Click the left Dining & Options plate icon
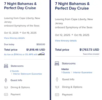The width and height of the screenshot is (102, 100). 6,87
